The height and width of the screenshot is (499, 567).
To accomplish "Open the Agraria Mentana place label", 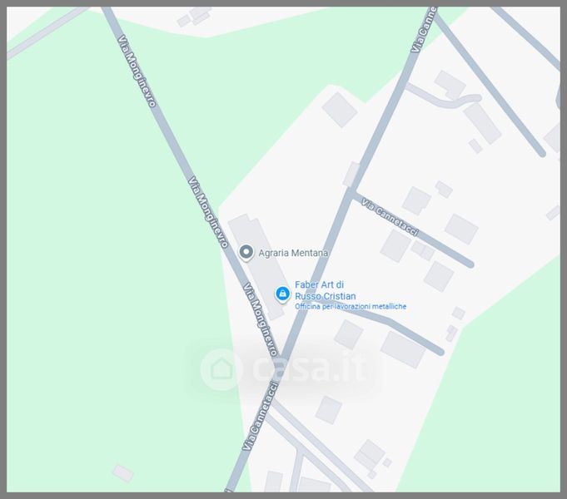I will tap(293, 253).
